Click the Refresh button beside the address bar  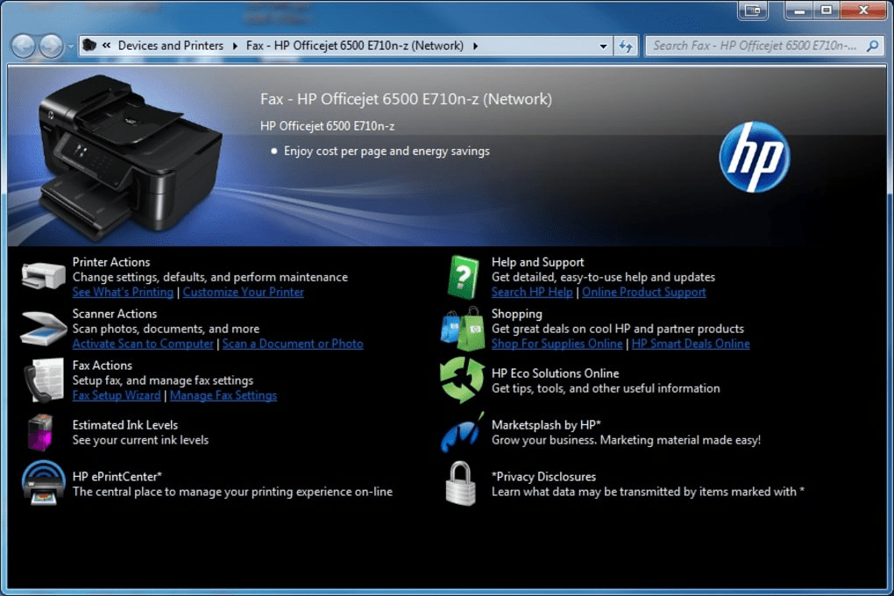tap(626, 45)
